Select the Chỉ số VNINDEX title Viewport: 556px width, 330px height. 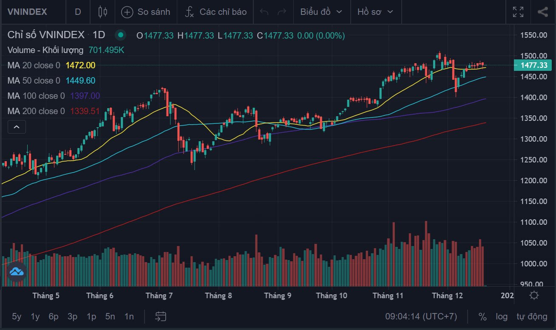45,35
